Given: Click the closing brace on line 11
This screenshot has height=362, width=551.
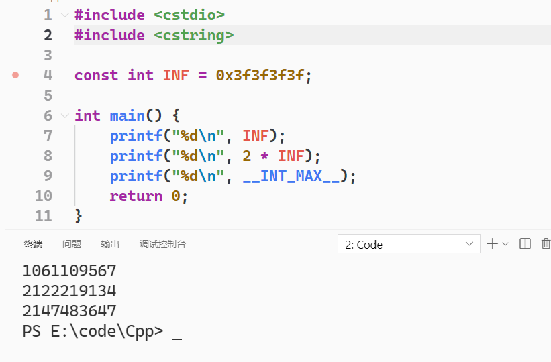Looking at the screenshot, I should click(79, 216).
